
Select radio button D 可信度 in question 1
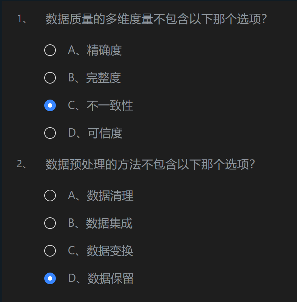[x=50, y=133]
